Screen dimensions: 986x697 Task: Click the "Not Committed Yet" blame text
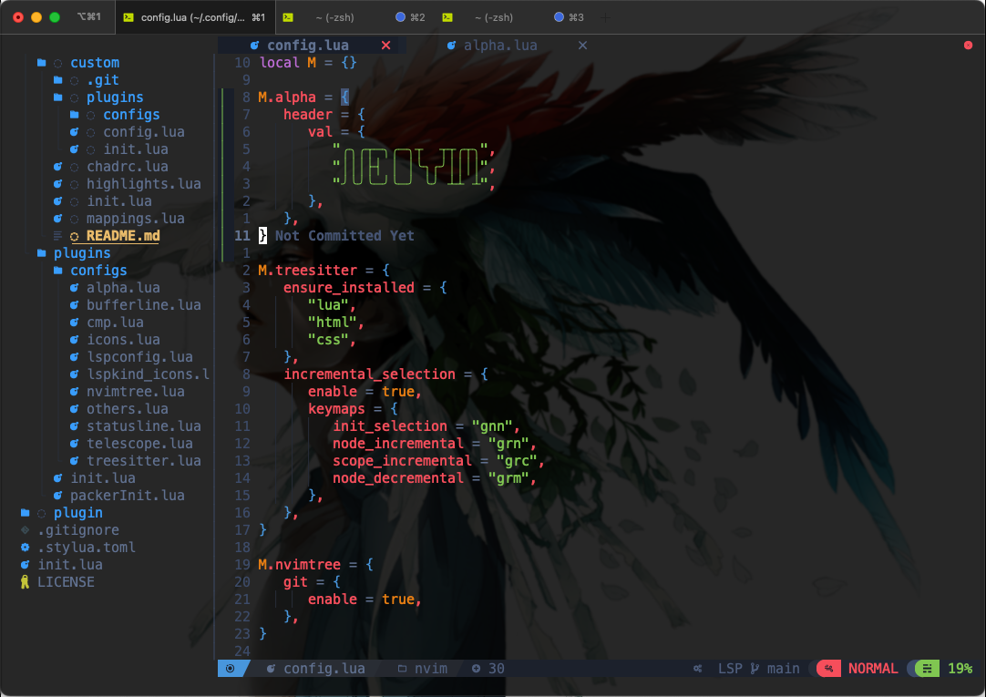344,236
